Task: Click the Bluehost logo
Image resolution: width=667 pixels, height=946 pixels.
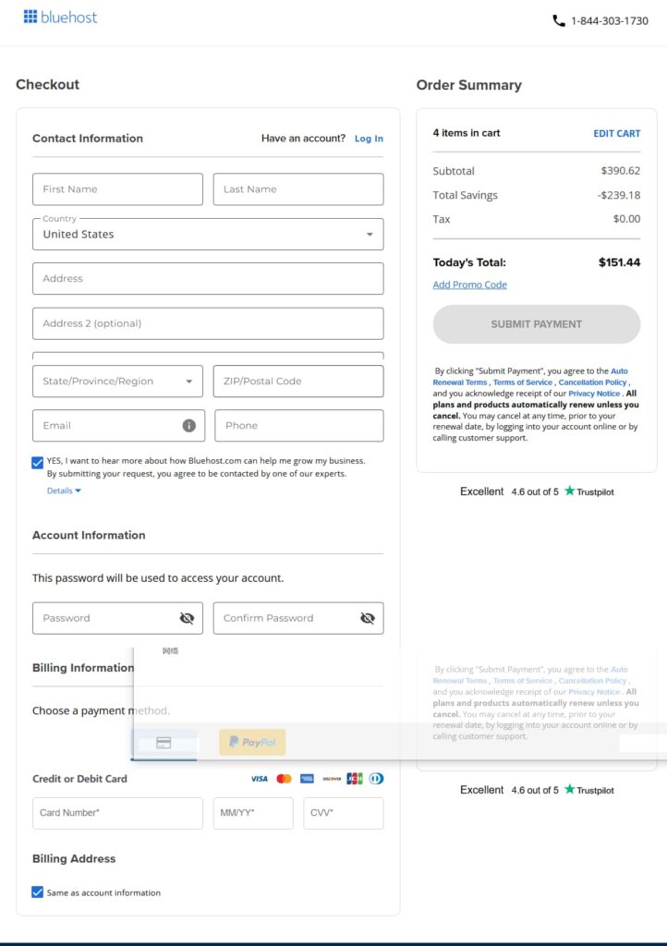Action: coord(60,17)
